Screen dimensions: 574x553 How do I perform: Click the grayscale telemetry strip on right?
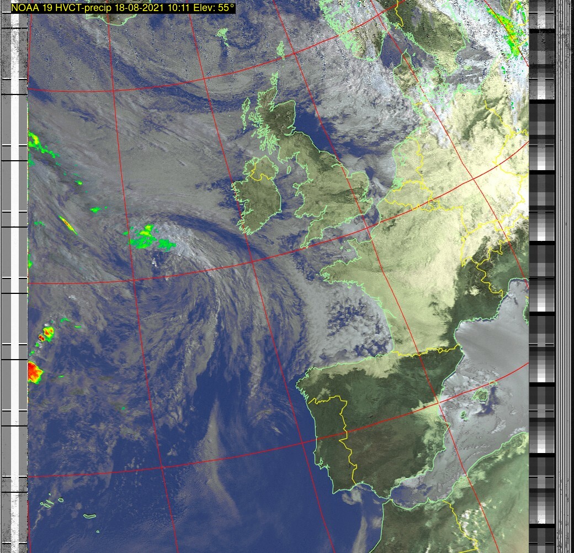click(542, 276)
